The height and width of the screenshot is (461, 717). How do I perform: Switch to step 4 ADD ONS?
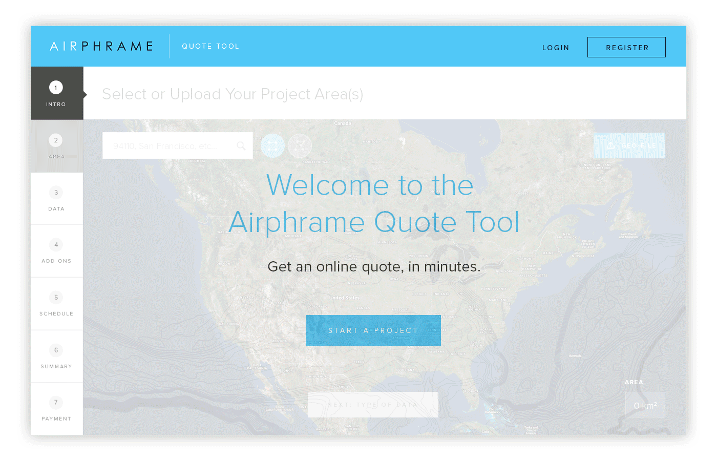[x=57, y=251]
